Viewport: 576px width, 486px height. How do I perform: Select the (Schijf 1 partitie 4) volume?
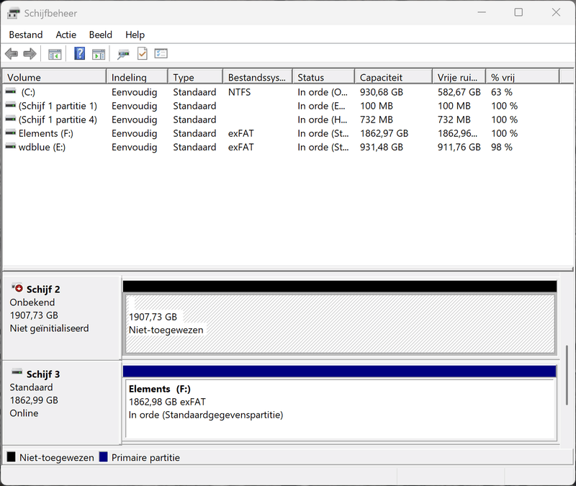pos(281,120)
